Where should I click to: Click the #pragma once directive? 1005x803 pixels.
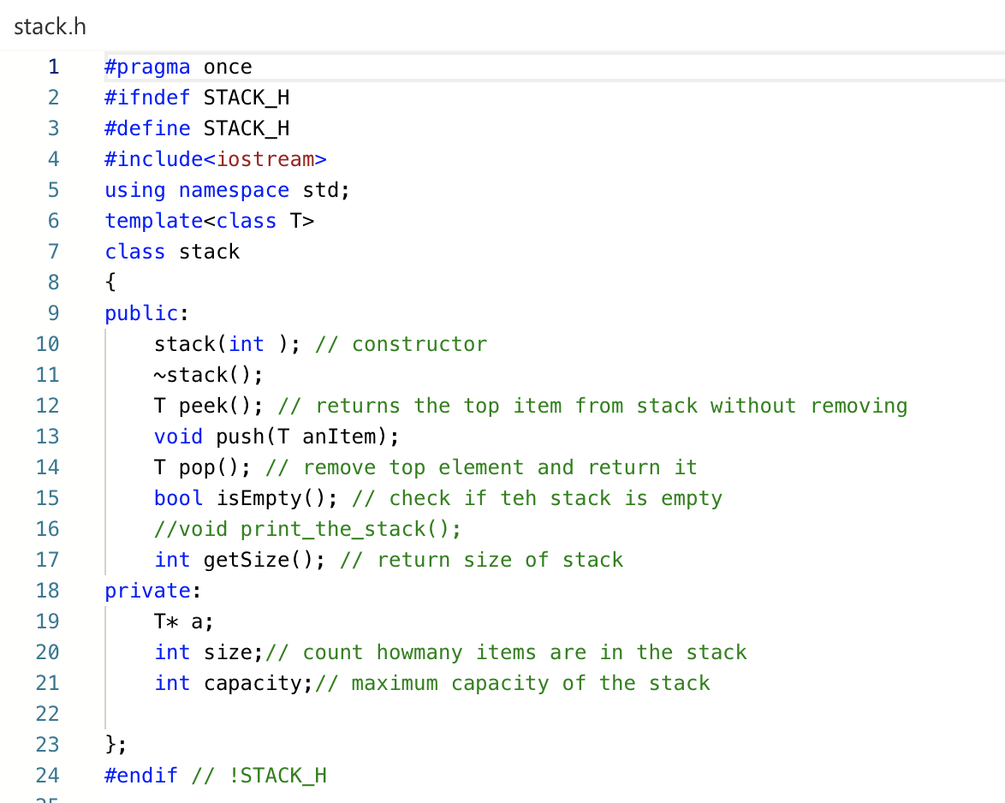(x=176, y=66)
